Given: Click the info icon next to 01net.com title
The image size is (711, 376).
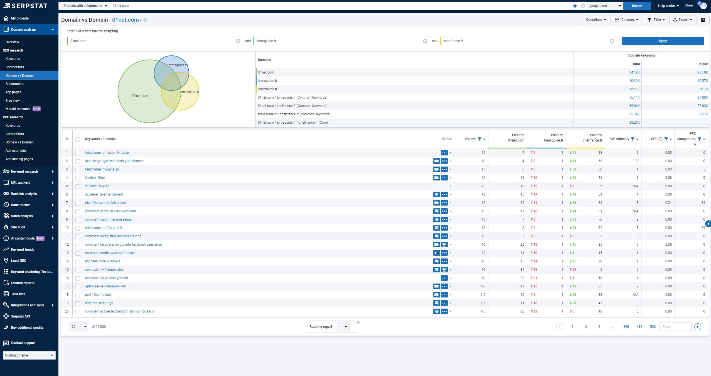Looking at the screenshot, I should tap(145, 20).
